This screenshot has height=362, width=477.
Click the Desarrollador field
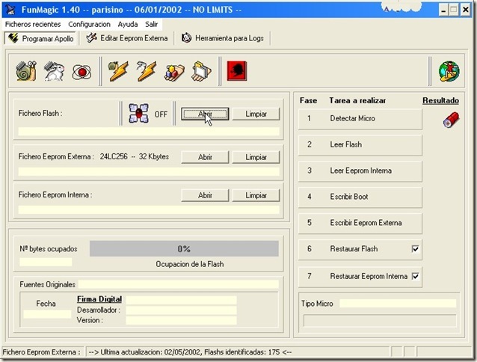[x=181, y=310]
